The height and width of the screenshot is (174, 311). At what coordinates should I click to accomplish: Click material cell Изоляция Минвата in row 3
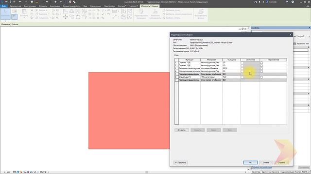[211, 68]
